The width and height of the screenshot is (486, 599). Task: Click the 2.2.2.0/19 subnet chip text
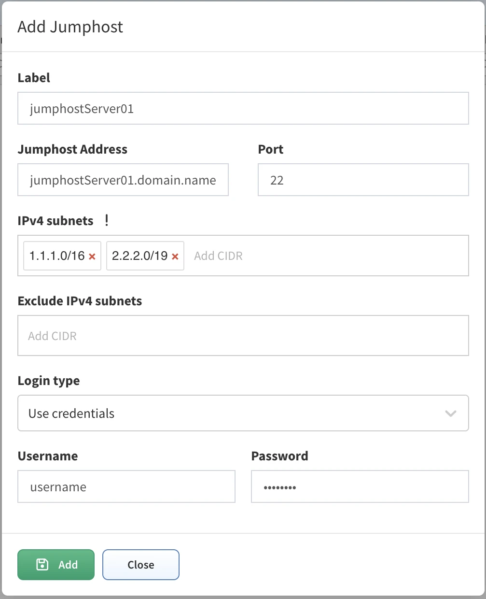pos(140,256)
